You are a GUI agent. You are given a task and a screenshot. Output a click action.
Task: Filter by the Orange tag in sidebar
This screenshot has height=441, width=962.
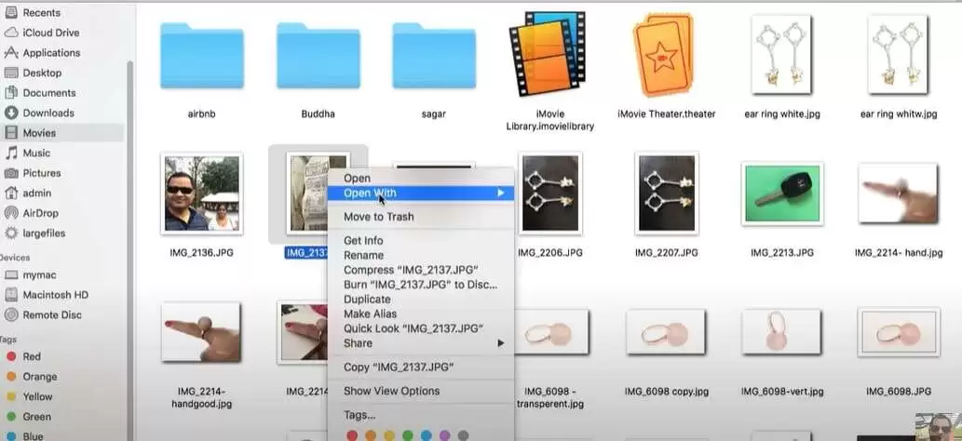pos(39,377)
